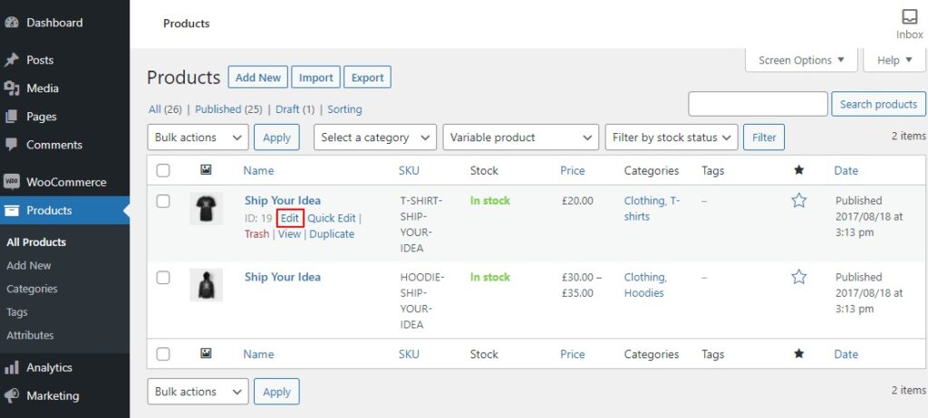Image resolution: width=928 pixels, height=418 pixels.
Task: Toggle featured star for Hoodie product
Action: [x=799, y=277]
